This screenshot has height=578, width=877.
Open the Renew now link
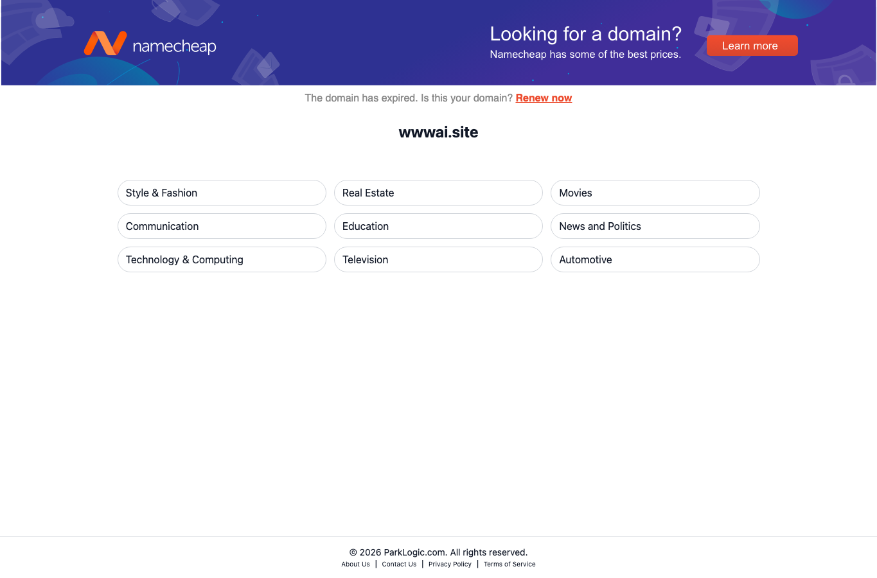pyautogui.click(x=544, y=98)
